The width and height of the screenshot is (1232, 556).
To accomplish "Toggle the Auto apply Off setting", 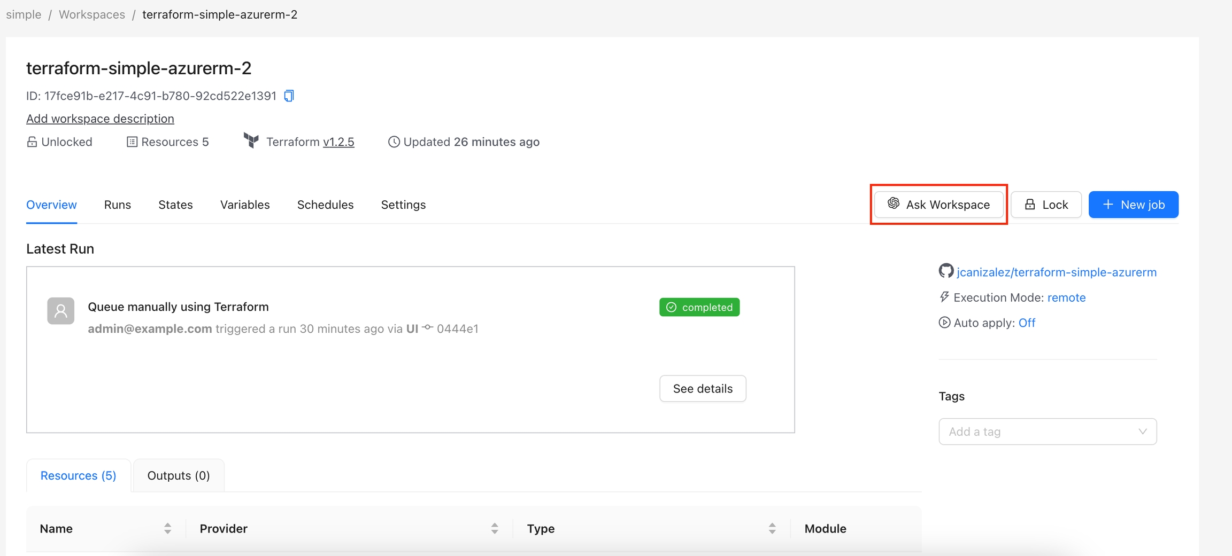I will click(1027, 323).
